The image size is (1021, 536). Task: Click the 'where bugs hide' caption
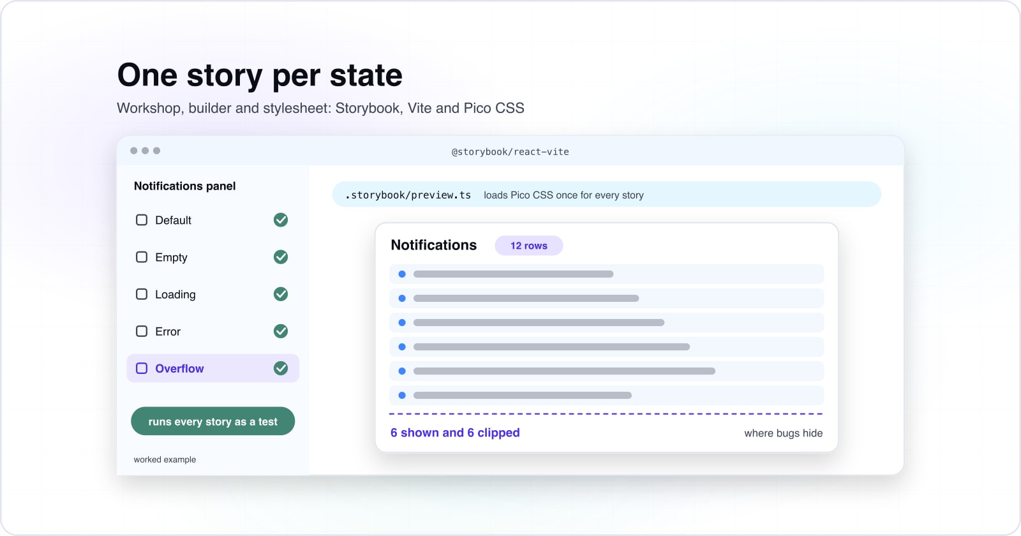pyautogui.click(x=784, y=433)
